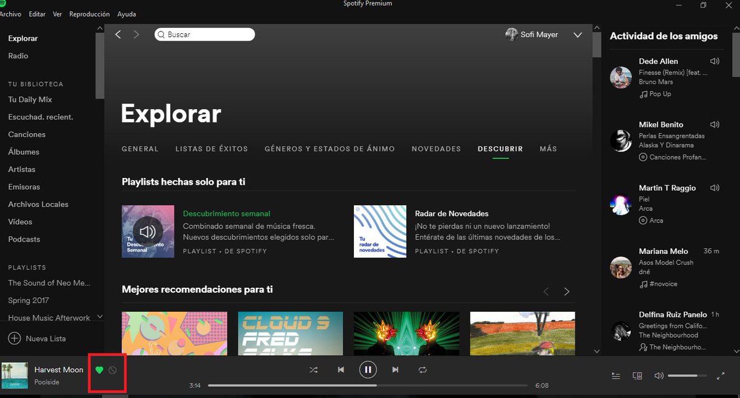The width and height of the screenshot is (740, 398).
Task: Open the Cloud 9 Fred Falke album cover
Action: pos(290,333)
